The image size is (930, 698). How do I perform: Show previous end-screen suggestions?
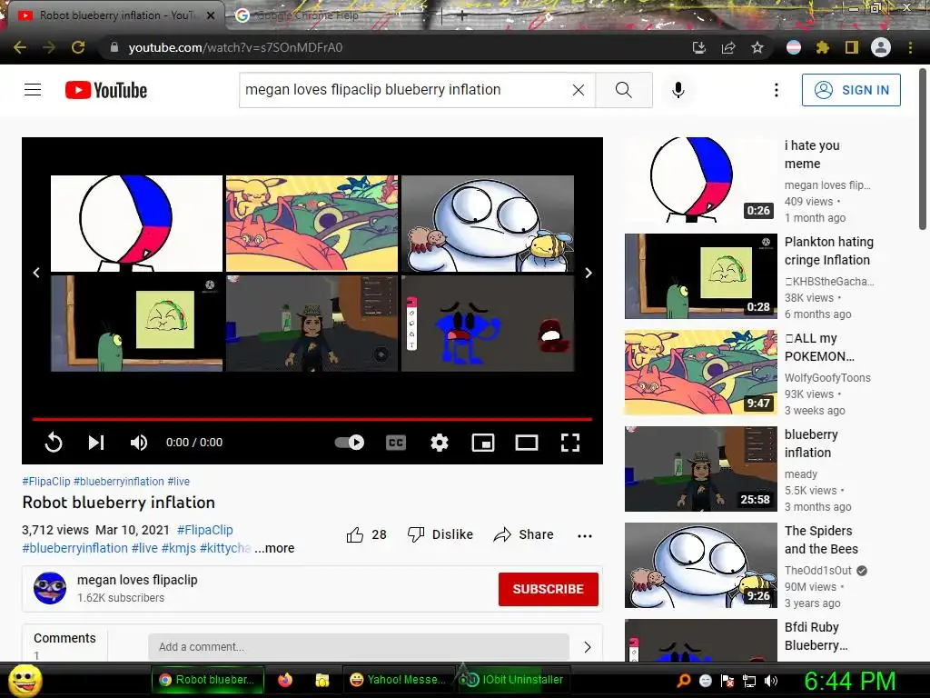[36, 273]
